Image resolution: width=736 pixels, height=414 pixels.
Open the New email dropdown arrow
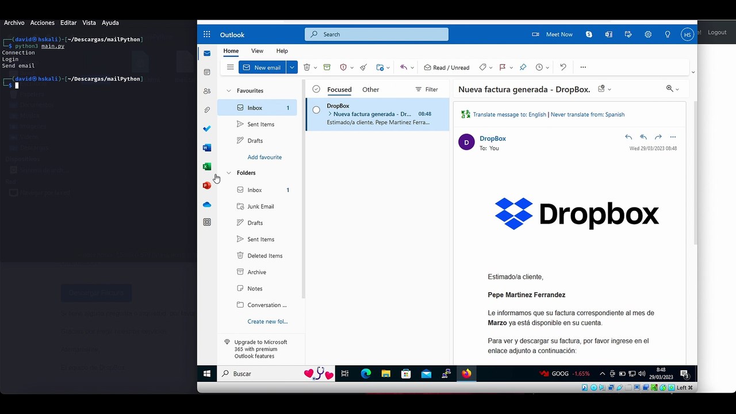292,67
